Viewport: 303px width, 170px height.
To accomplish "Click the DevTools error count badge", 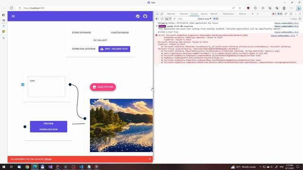I will 274,14.
